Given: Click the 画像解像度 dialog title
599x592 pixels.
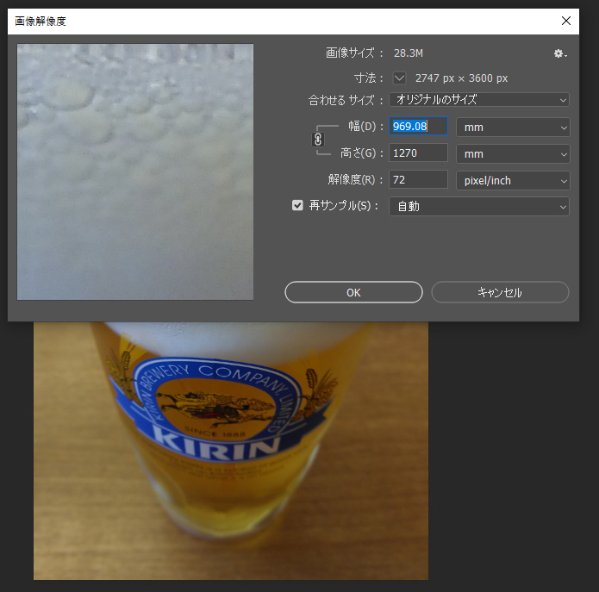Looking at the screenshot, I should coord(41,21).
